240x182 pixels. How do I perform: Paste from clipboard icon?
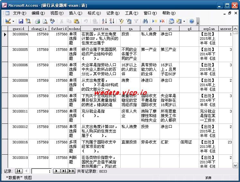point(76,21)
